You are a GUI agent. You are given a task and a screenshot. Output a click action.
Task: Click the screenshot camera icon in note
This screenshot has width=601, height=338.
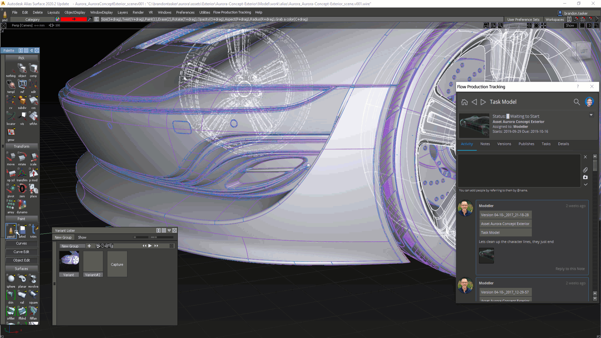[585, 177]
